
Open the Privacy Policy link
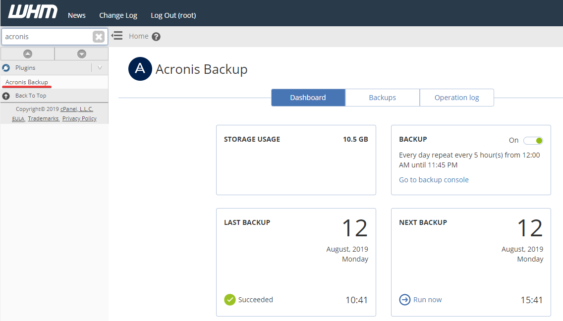pyautogui.click(x=79, y=118)
